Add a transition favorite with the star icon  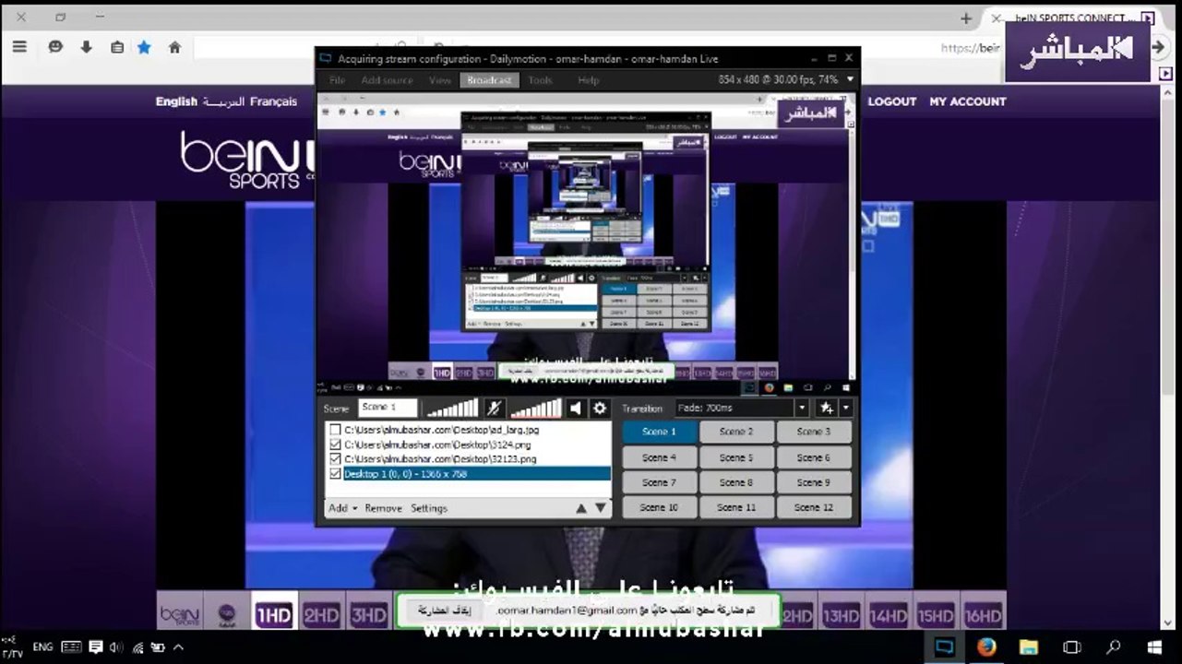click(826, 408)
